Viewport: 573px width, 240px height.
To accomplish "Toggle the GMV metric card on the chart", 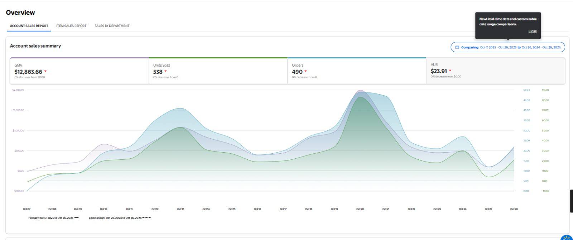I will coord(79,71).
